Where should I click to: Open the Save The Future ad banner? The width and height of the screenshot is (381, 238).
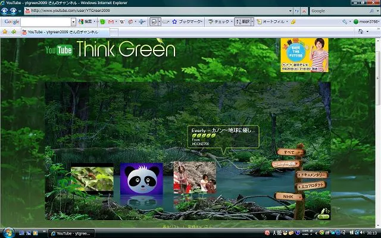point(304,55)
